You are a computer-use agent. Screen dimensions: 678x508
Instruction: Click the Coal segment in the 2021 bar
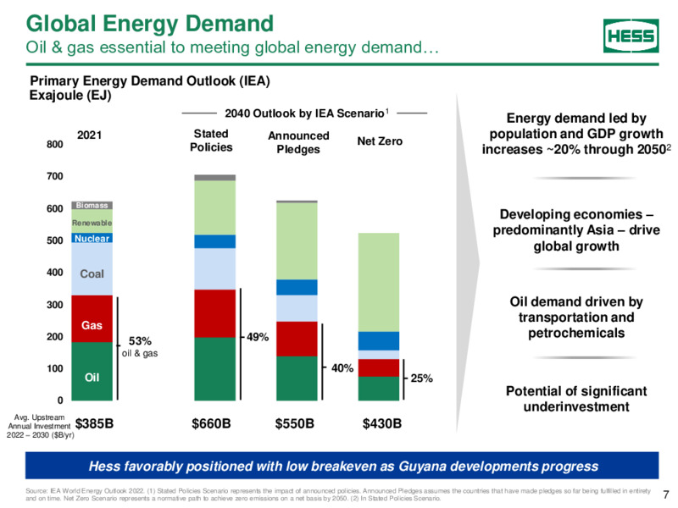pos(92,269)
